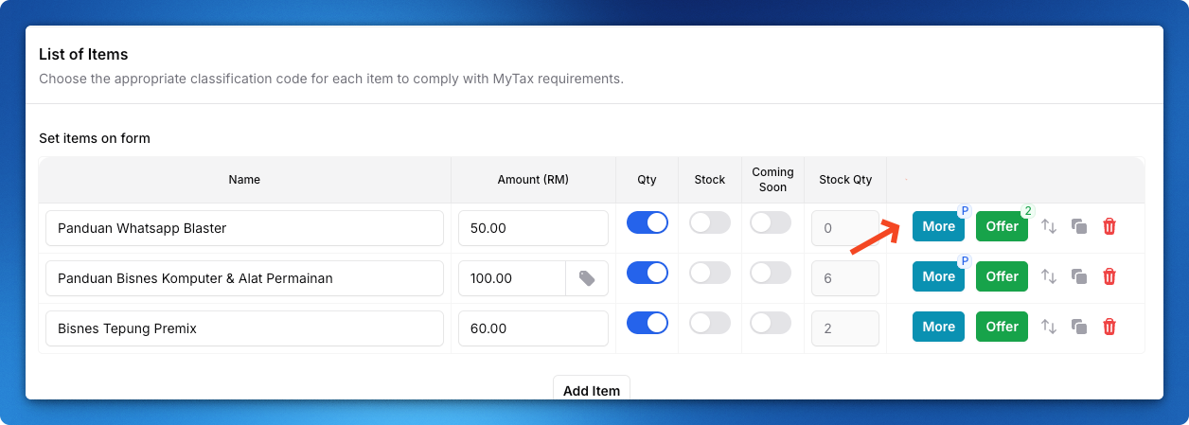Focus the 50.00 amount field
The width and height of the screenshot is (1189, 425).
[533, 228]
